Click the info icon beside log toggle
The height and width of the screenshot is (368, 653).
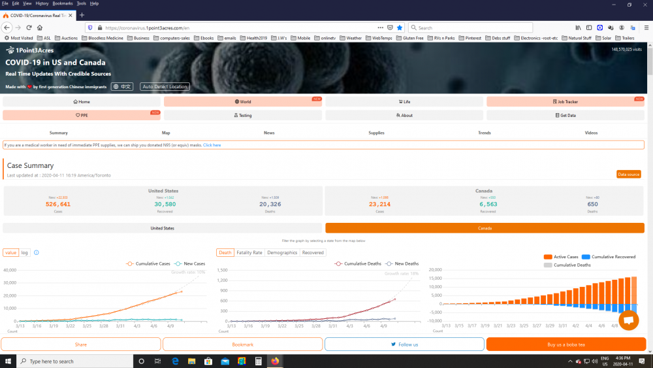tap(36, 252)
